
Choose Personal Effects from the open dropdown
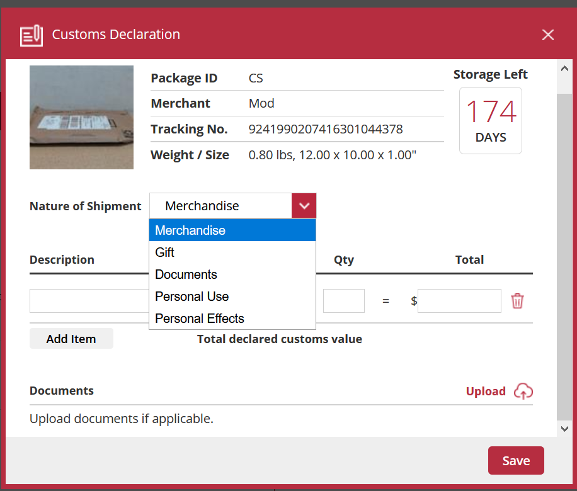click(199, 319)
